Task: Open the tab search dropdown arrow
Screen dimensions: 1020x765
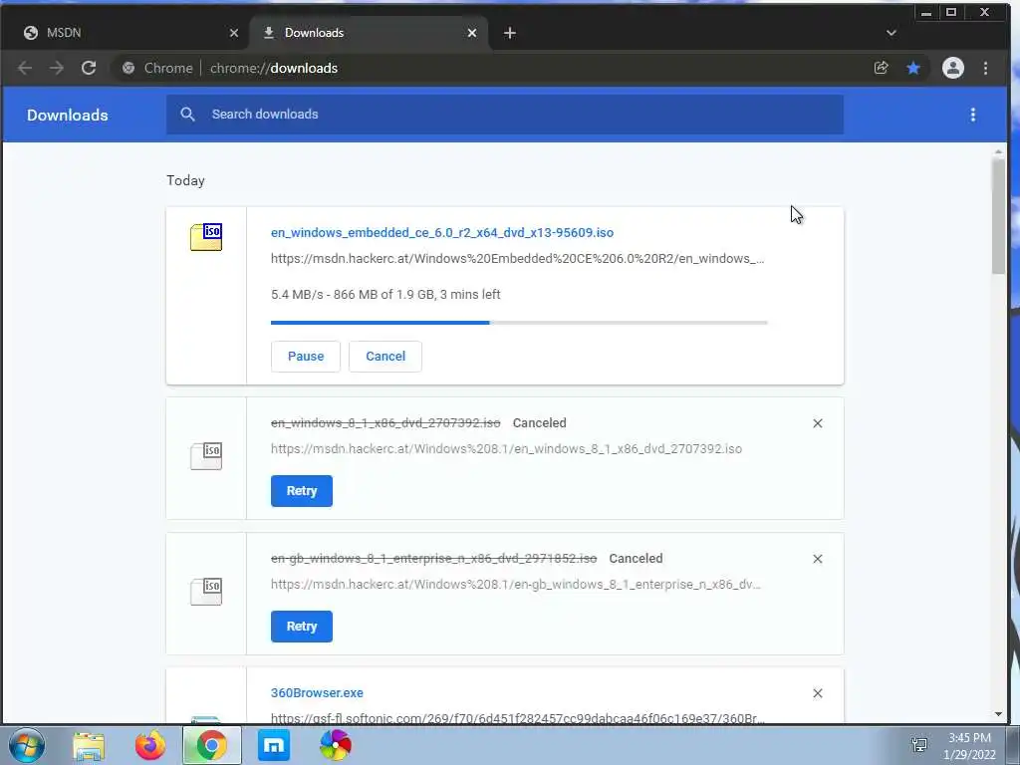Action: [x=892, y=33]
